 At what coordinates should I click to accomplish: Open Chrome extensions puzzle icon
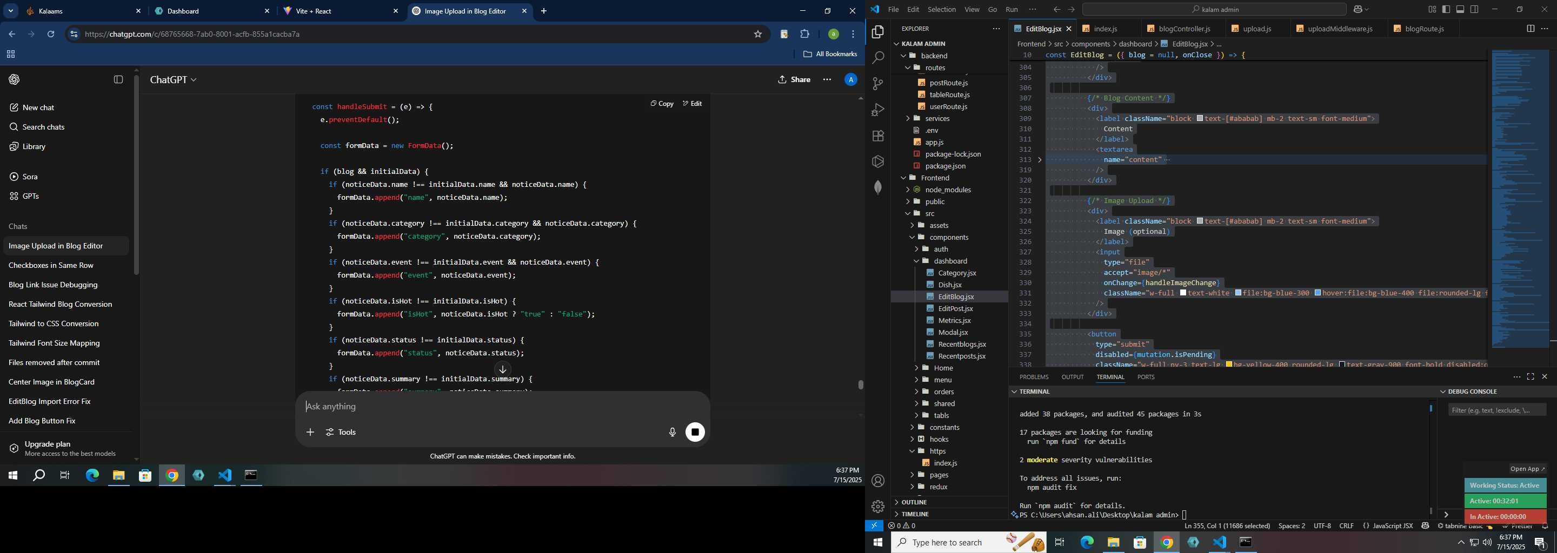804,35
